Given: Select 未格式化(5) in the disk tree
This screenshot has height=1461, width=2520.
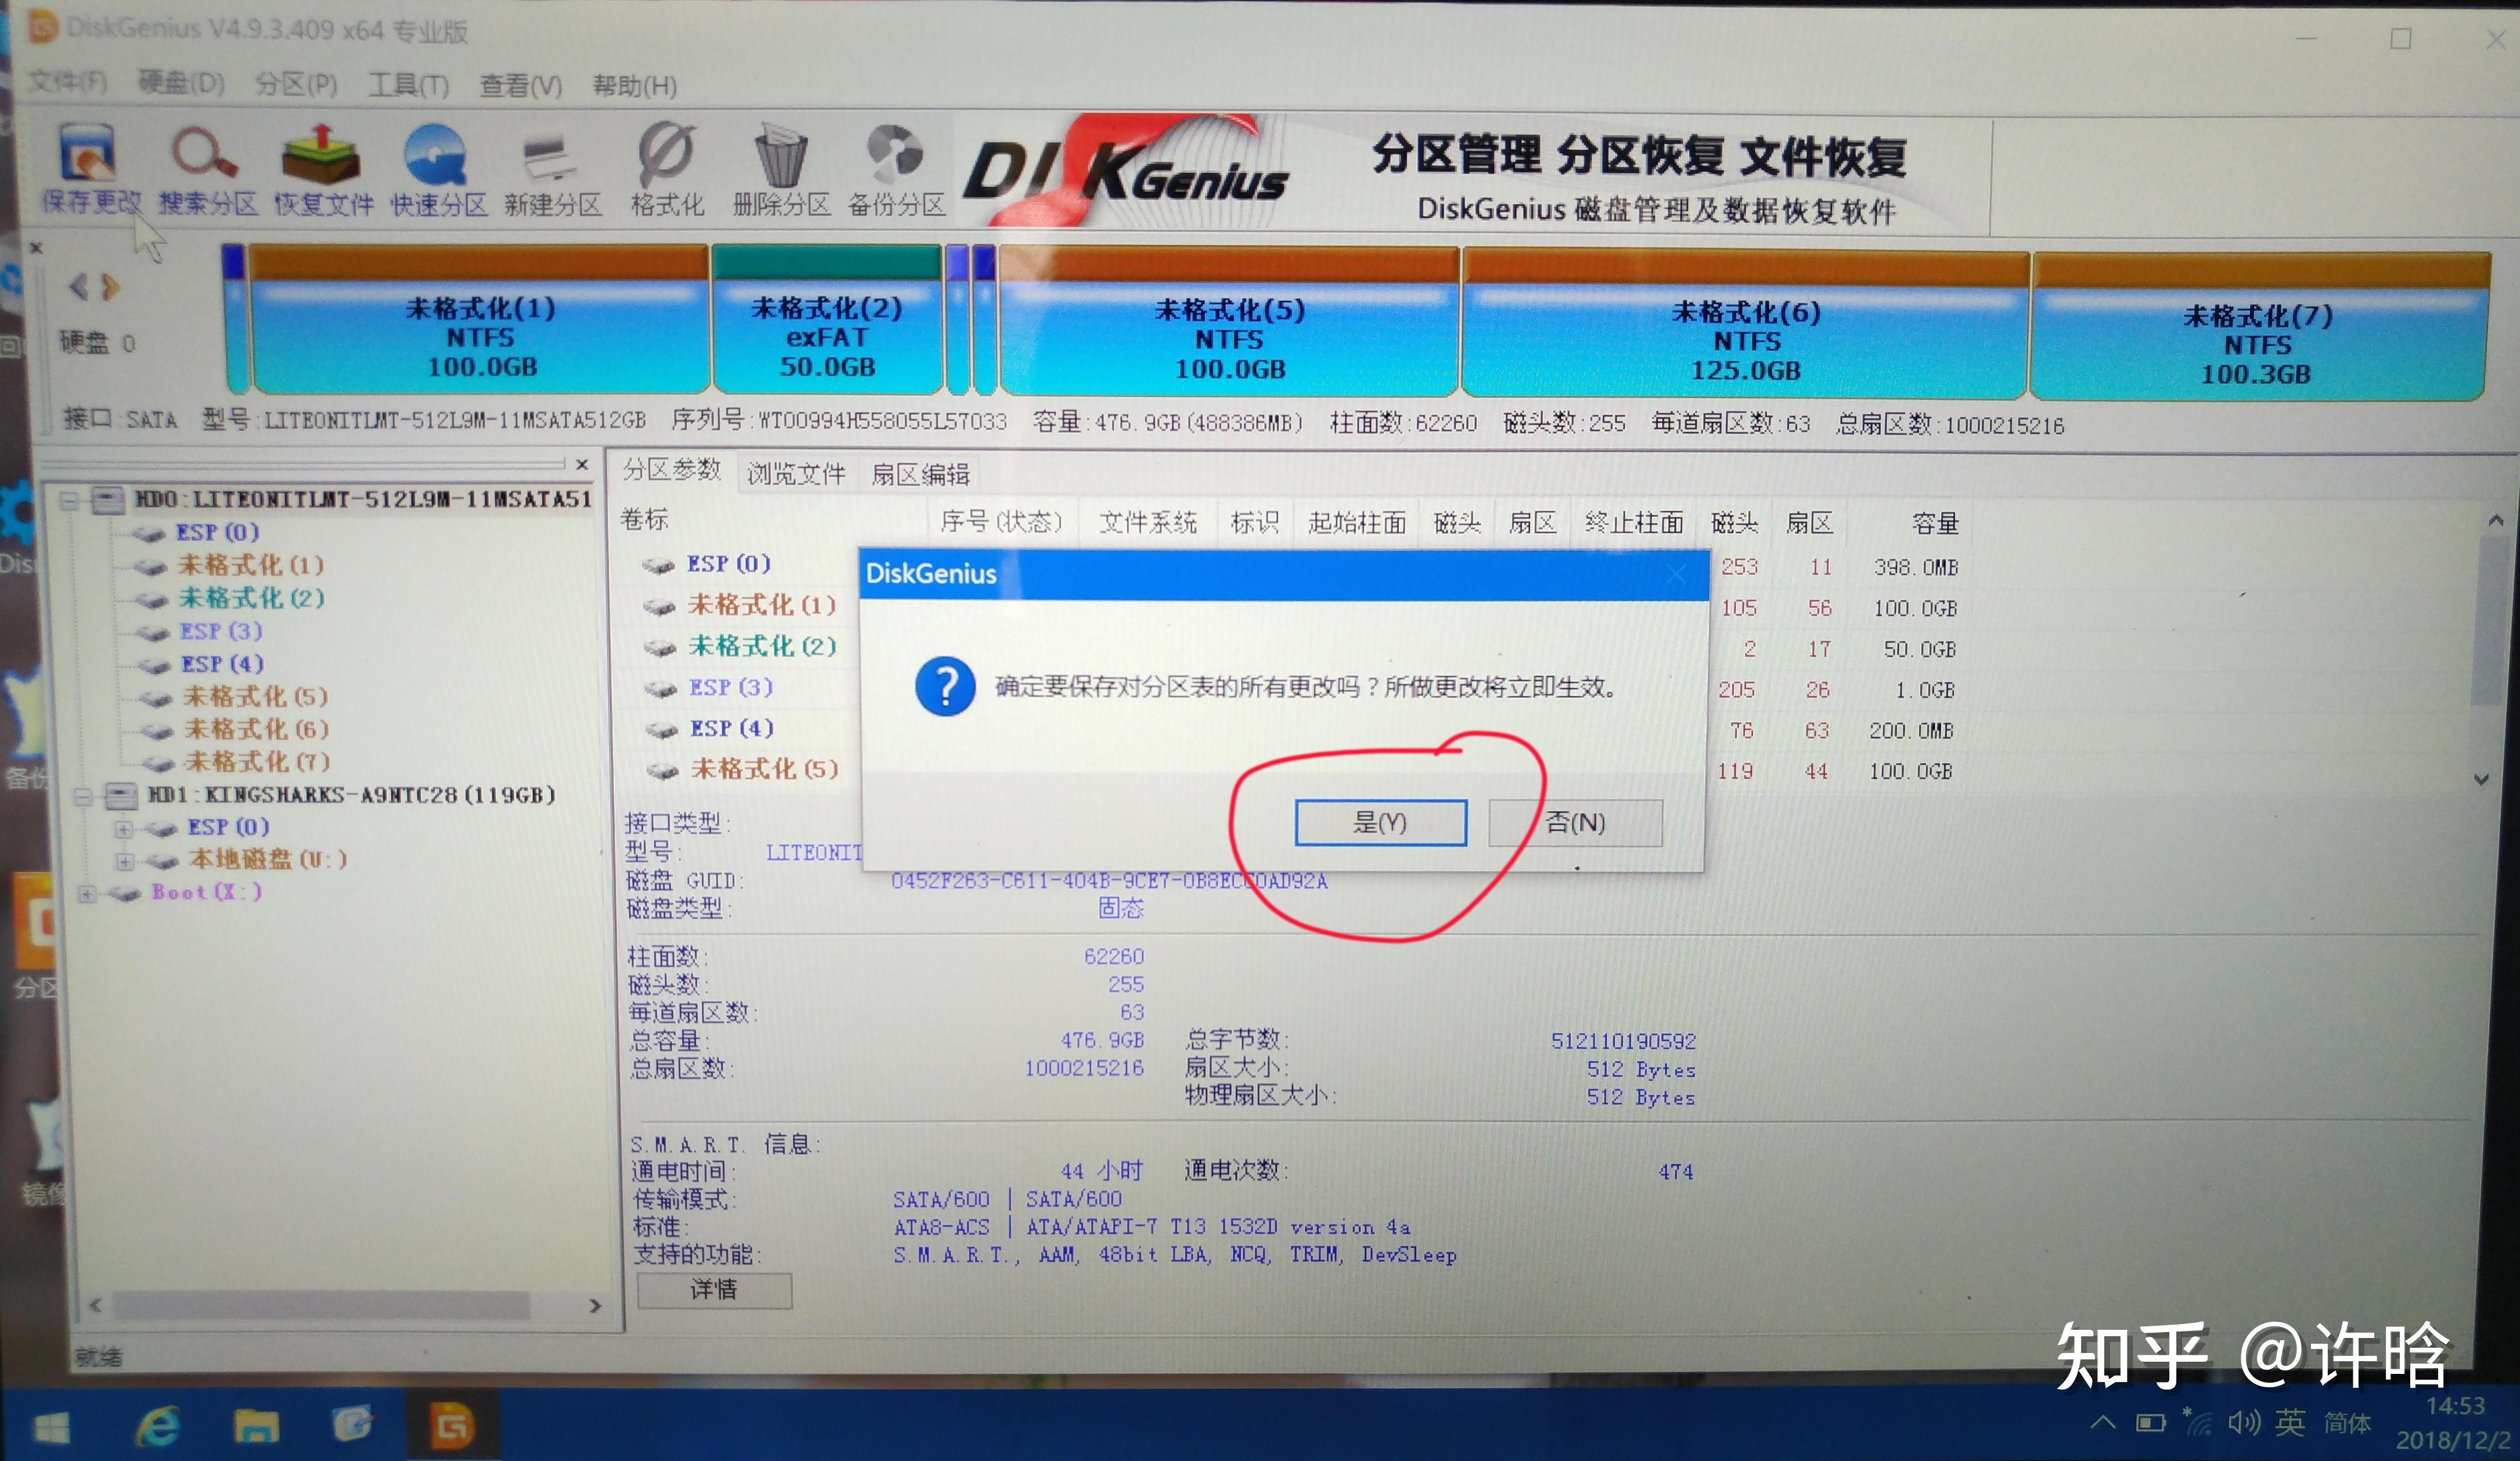Looking at the screenshot, I should [x=255, y=696].
